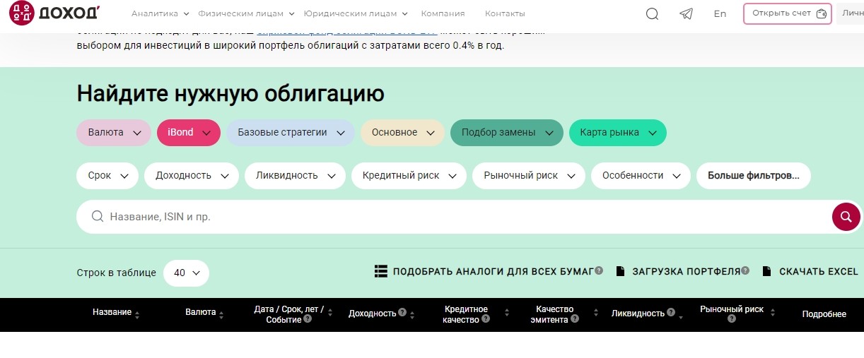Click ЗАГРУЗКА ПОРТФЕЛЯ
Image resolution: width=864 pixels, height=358 pixels.
point(686,271)
